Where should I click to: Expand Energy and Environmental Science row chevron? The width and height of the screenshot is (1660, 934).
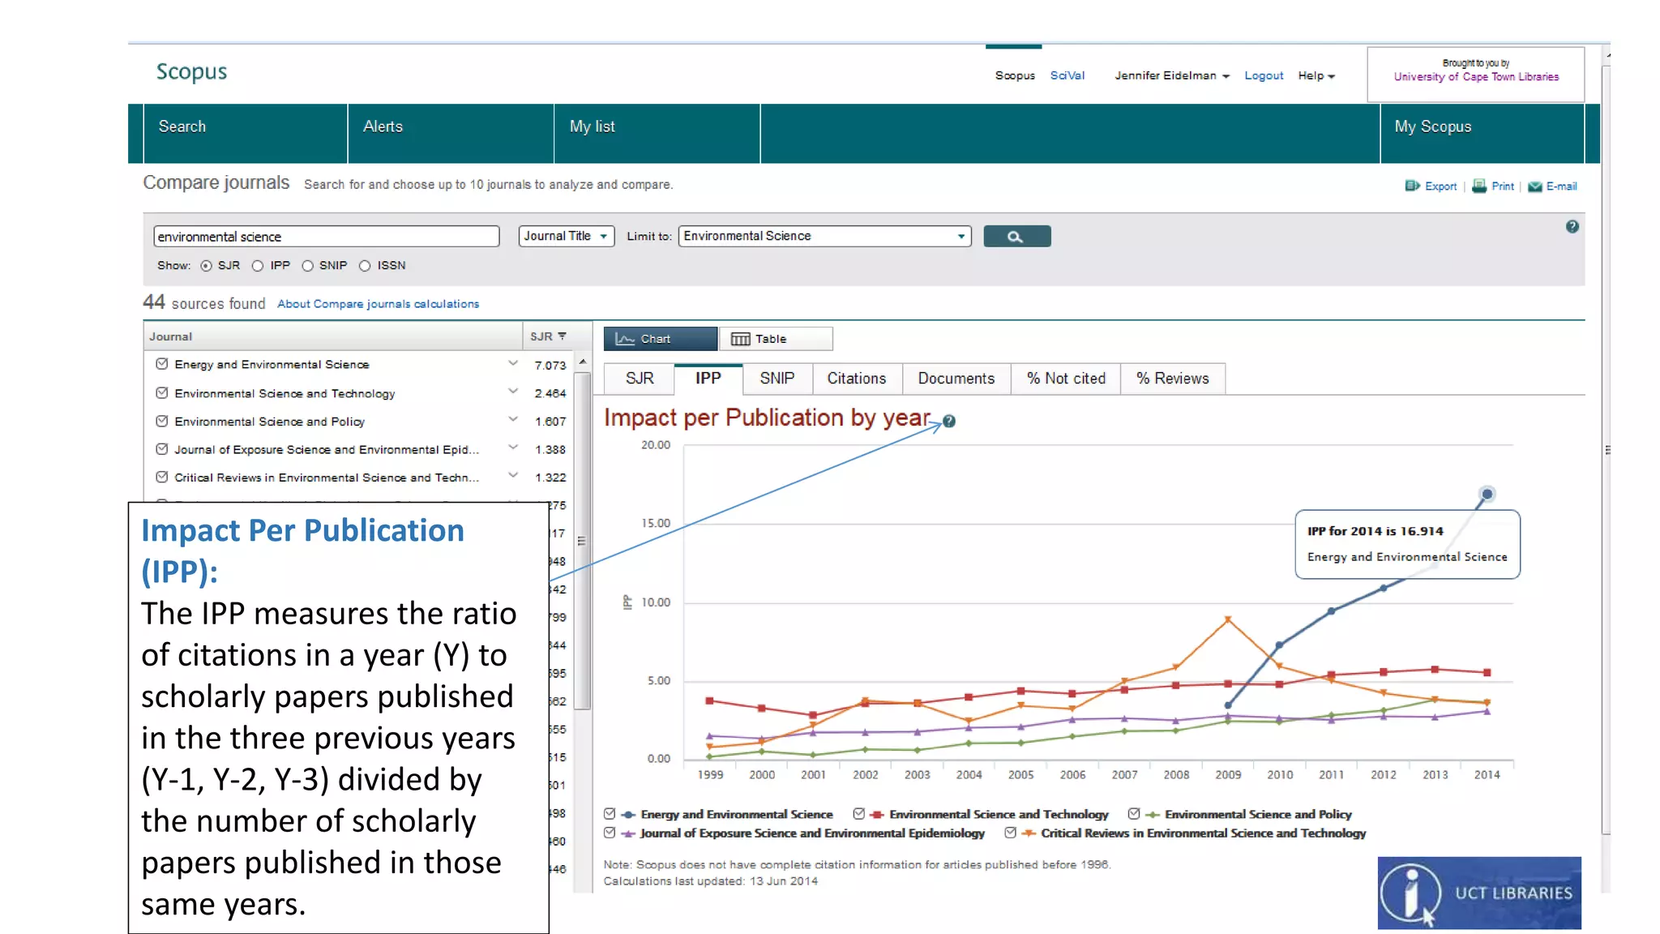pyautogui.click(x=512, y=363)
